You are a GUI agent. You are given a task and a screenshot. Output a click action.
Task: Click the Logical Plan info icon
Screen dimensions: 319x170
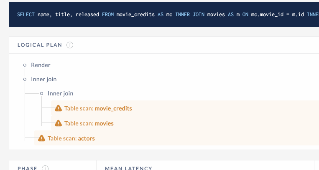(x=70, y=45)
